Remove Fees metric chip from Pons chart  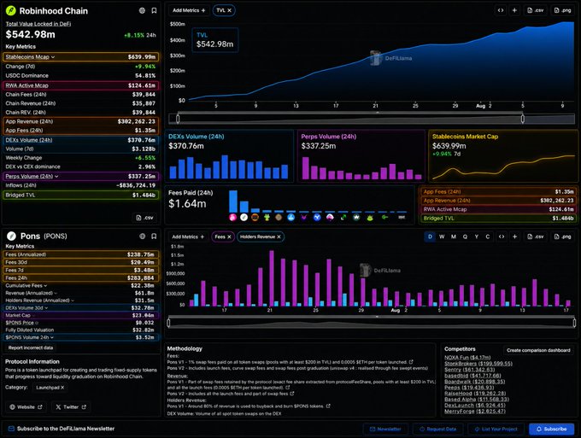(x=229, y=237)
